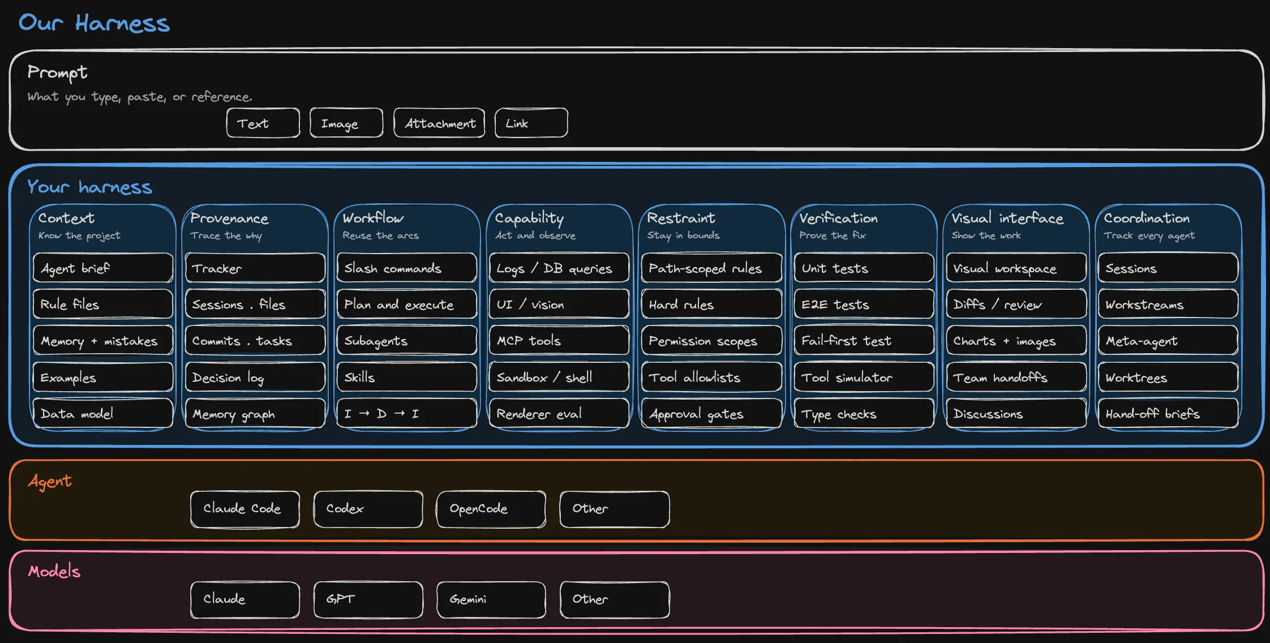The image size is (1270, 643).
Task: Select the Tool allowlists item
Action: [x=711, y=377]
